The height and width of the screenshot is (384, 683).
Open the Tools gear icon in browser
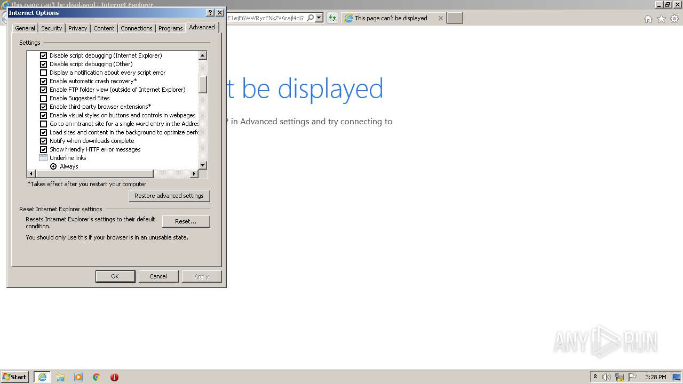coord(674,19)
